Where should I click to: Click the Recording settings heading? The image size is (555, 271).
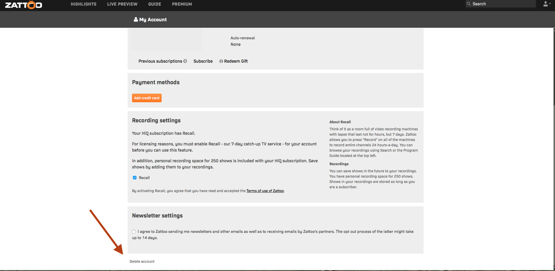[x=156, y=120]
